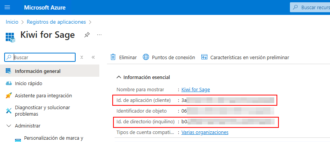The width and height of the screenshot is (330, 142).
Task: Click the app registration grid icon
Action: pos(10,37)
